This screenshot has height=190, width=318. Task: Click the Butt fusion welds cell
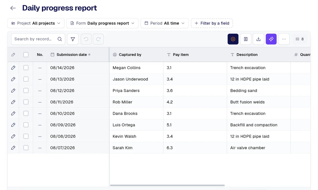259,102
